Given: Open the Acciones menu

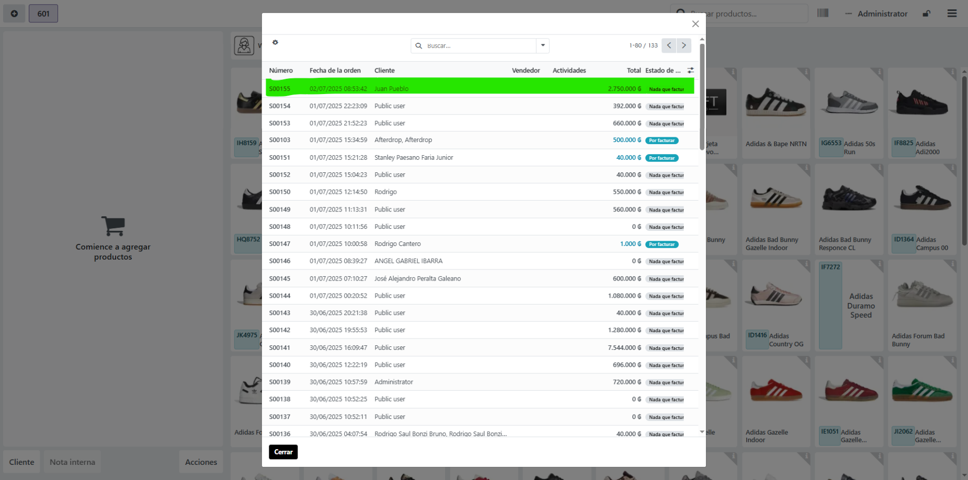Looking at the screenshot, I should coord(201,462).
